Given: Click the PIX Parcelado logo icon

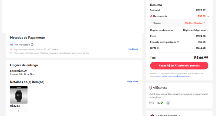Looking at the screenshot, I should pos(12,45).
